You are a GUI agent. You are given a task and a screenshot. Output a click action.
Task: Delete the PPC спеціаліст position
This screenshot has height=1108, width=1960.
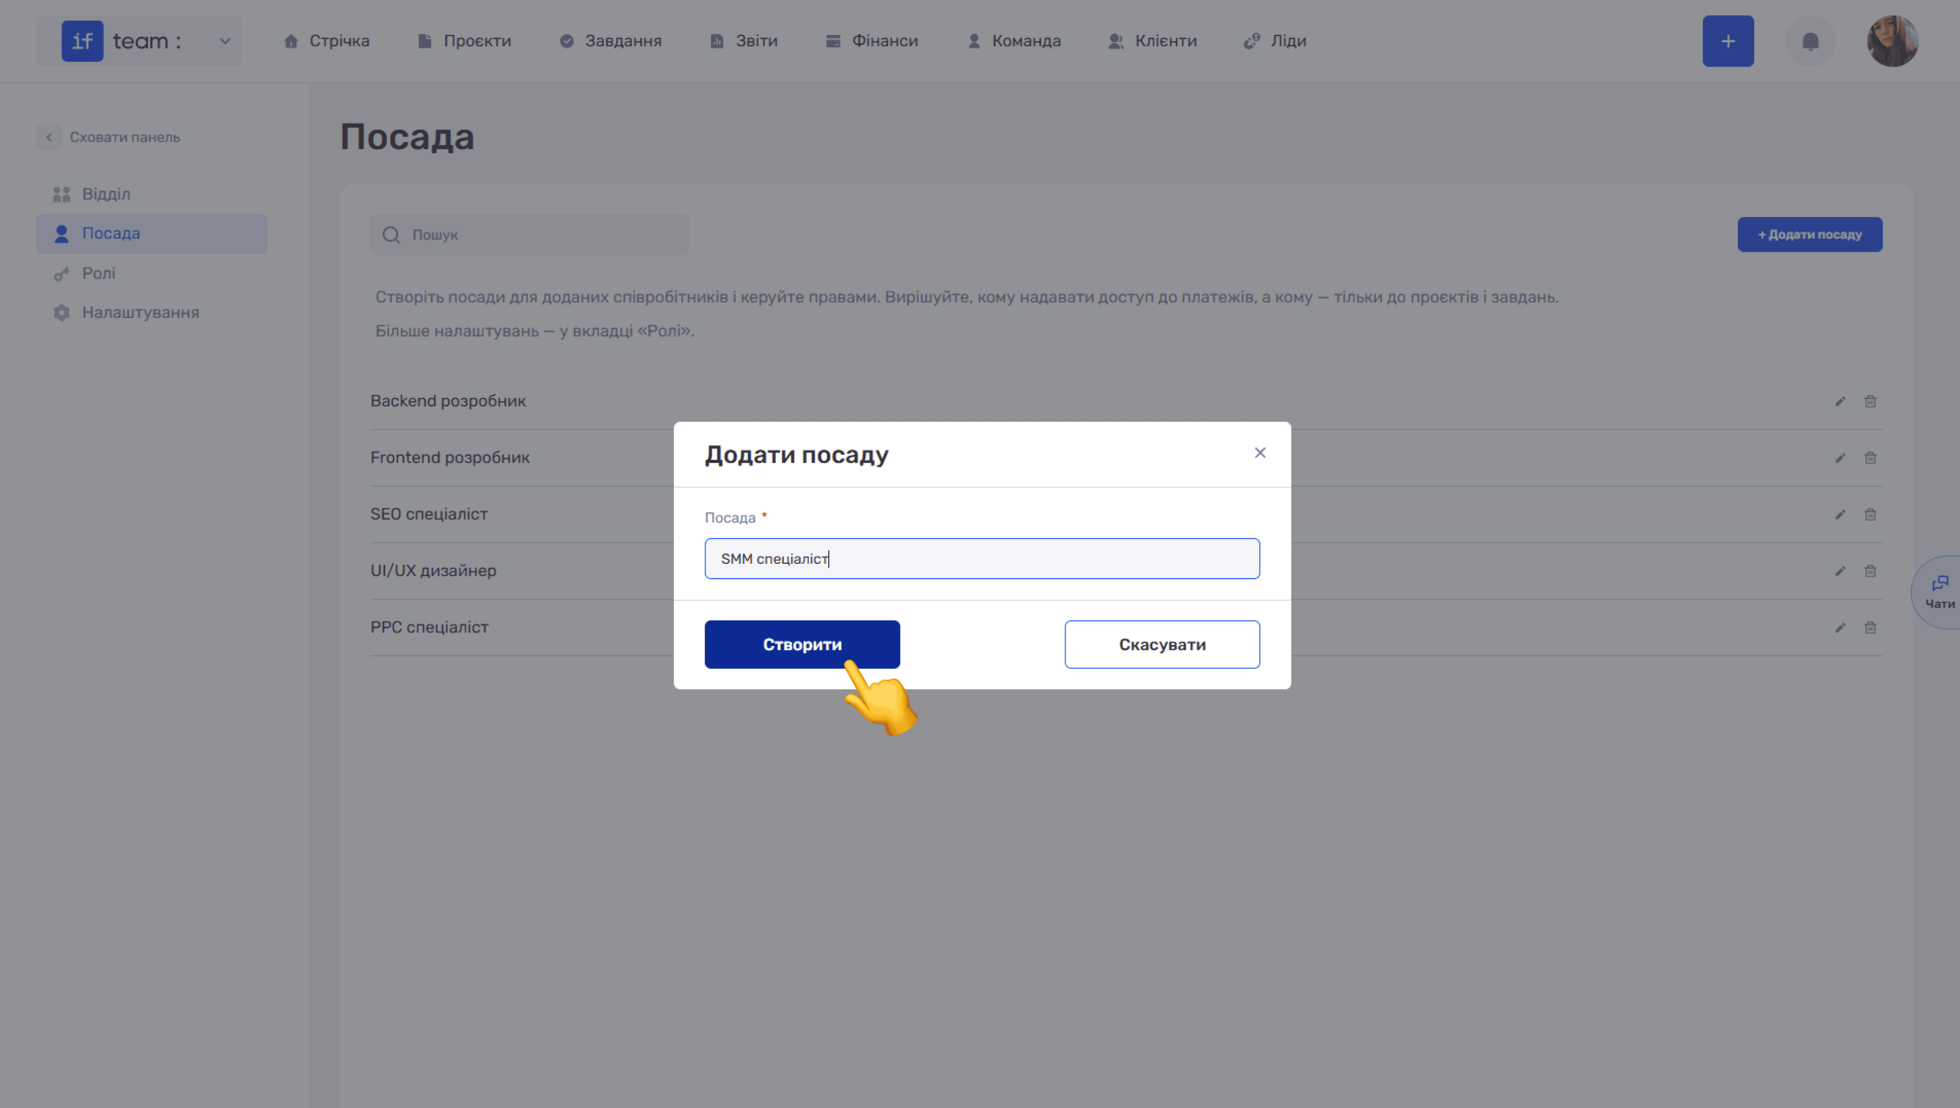[1870, 627]
